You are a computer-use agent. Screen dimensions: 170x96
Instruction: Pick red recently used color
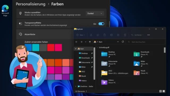(x=51, y=47)
